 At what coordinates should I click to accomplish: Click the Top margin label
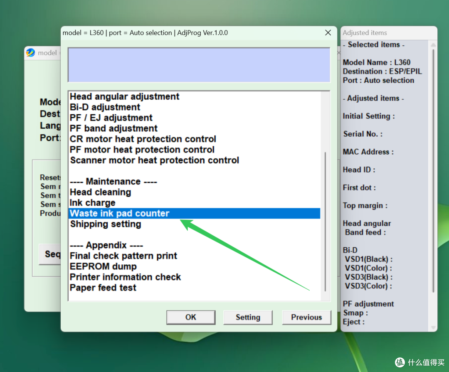[x=365, y=206]
